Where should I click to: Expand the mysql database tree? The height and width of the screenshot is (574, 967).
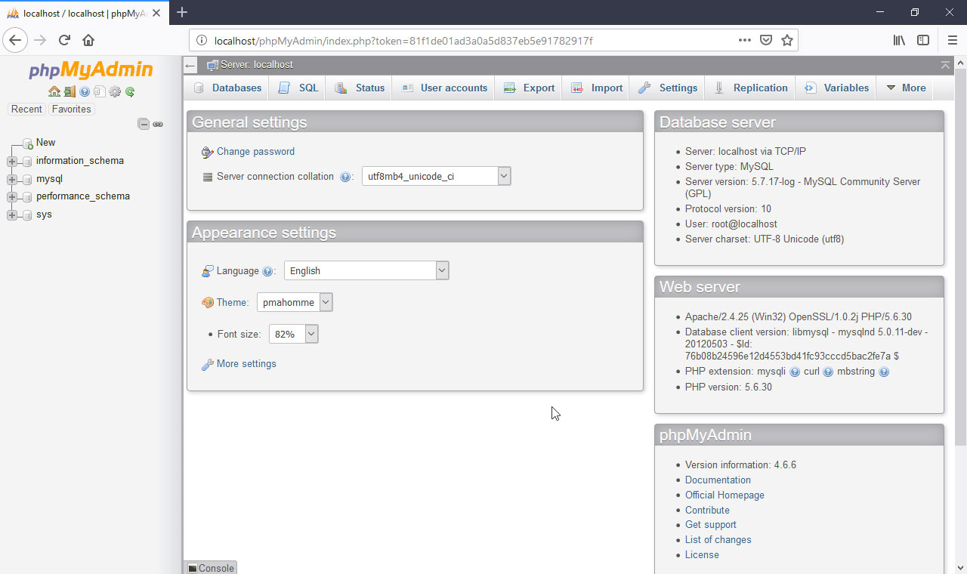click(11, 178)
